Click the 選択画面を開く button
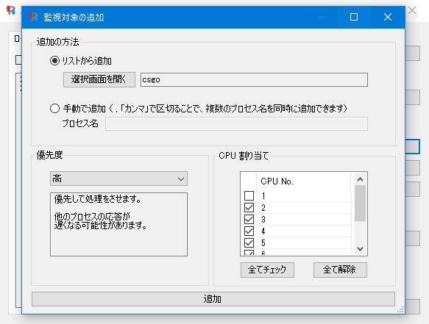The image size is (429, 324). 99,79
